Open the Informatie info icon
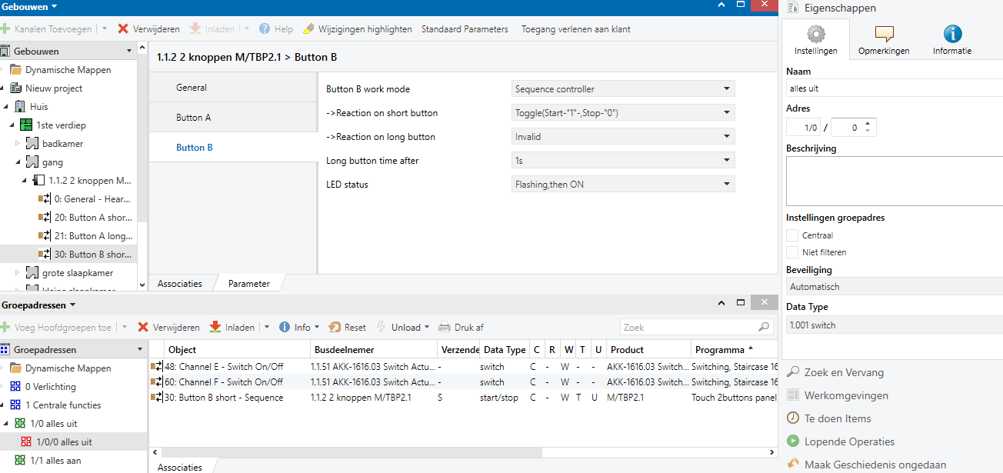Image resolution: width=1003 pixels, height=473 pixels. coord(952,35)
